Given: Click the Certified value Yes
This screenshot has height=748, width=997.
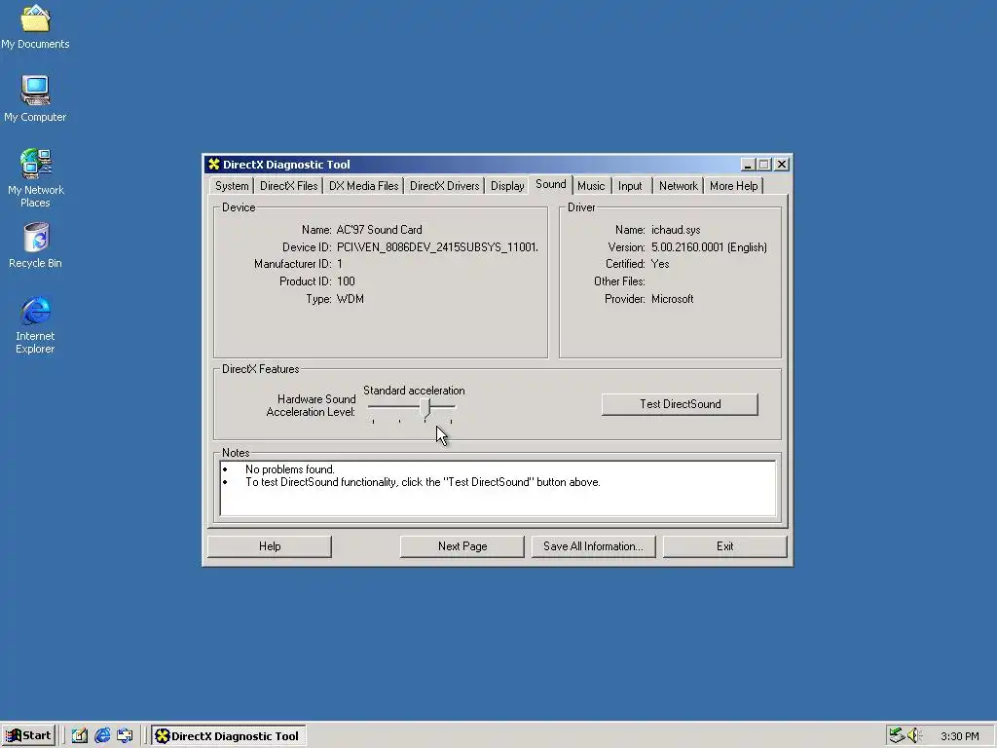Looking at the screenshot, I should pos(660,264).
